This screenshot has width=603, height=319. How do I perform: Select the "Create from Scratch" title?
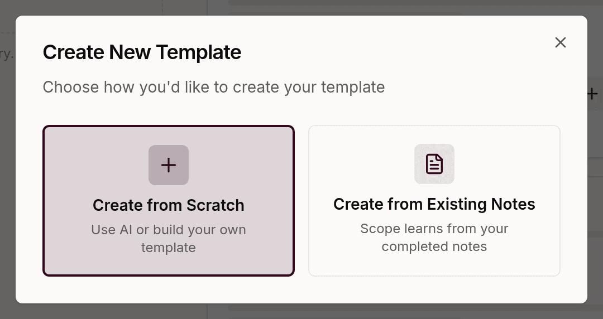coord(169,205)
